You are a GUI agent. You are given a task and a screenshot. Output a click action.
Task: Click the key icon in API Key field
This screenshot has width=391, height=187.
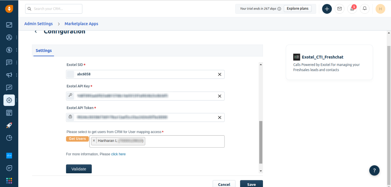click(x=70, y=95)
